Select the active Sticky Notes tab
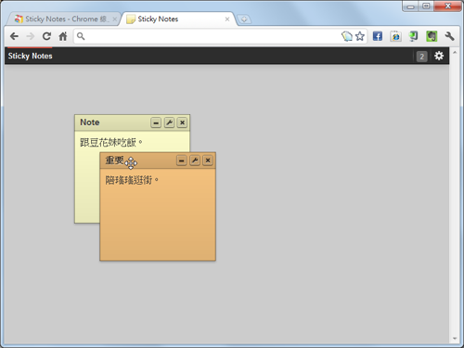 (178, 19)
